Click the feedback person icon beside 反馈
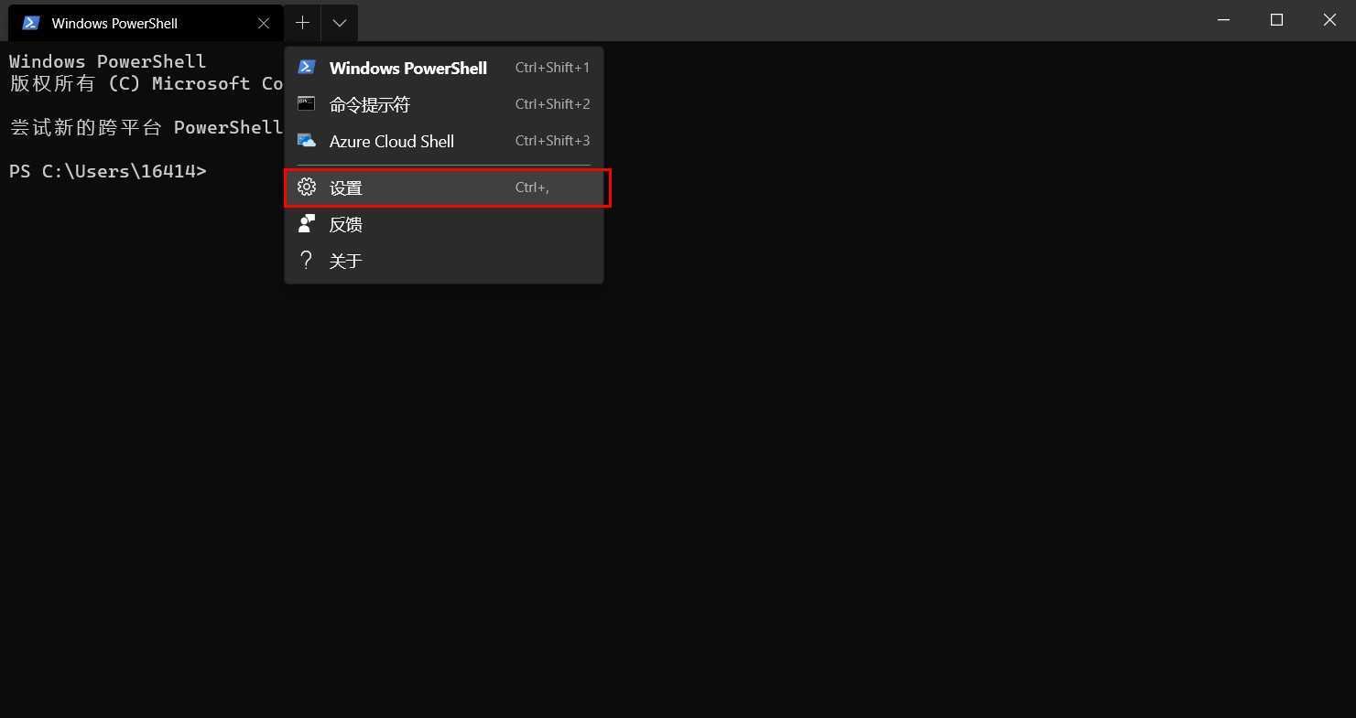This screenshot has height=718, width=1356. pyautogui.click(x=307, y=223)
